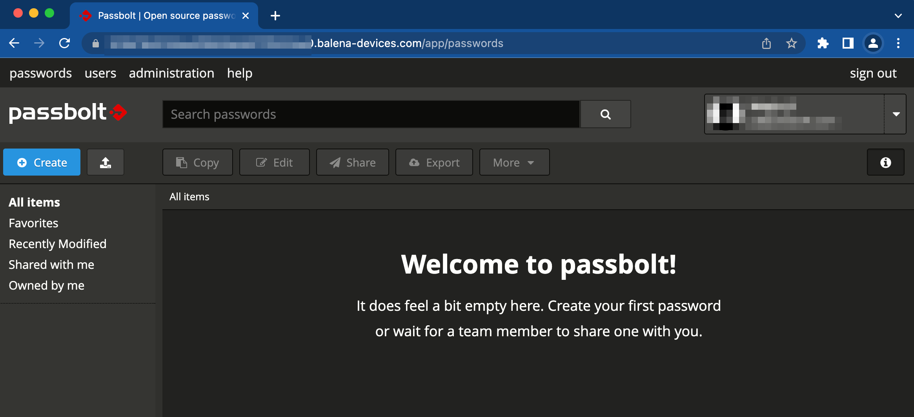Click the All items breadcrumb
The height and width of the screenshot is (417, 914).
(x=189, y=197)
